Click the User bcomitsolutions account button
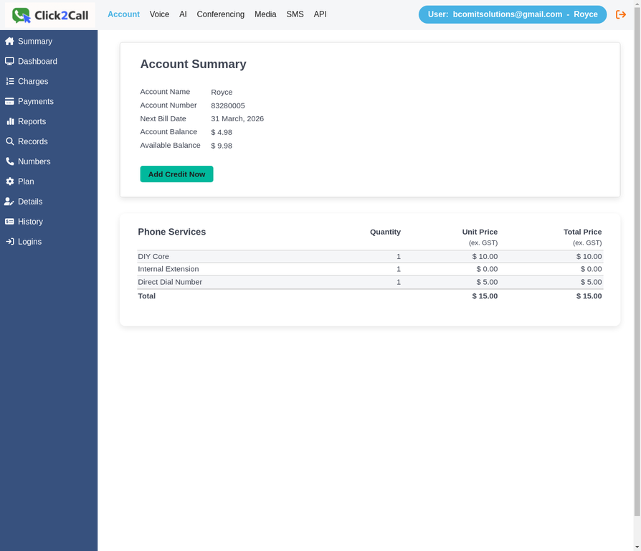Image resolution: width=641 pixels, height=551 pixels. [512, 14]
